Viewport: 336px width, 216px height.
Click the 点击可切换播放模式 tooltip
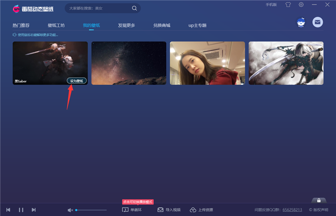pyautogui.click(x=138, y=202)
